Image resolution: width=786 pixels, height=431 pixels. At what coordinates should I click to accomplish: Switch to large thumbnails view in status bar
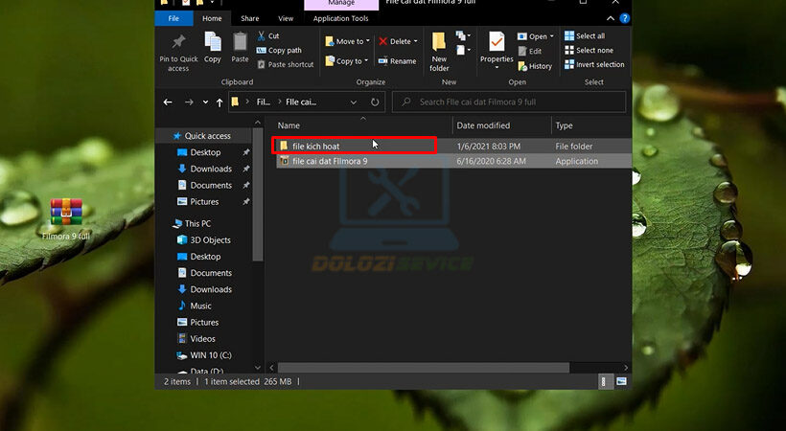[x=622, y=381]
